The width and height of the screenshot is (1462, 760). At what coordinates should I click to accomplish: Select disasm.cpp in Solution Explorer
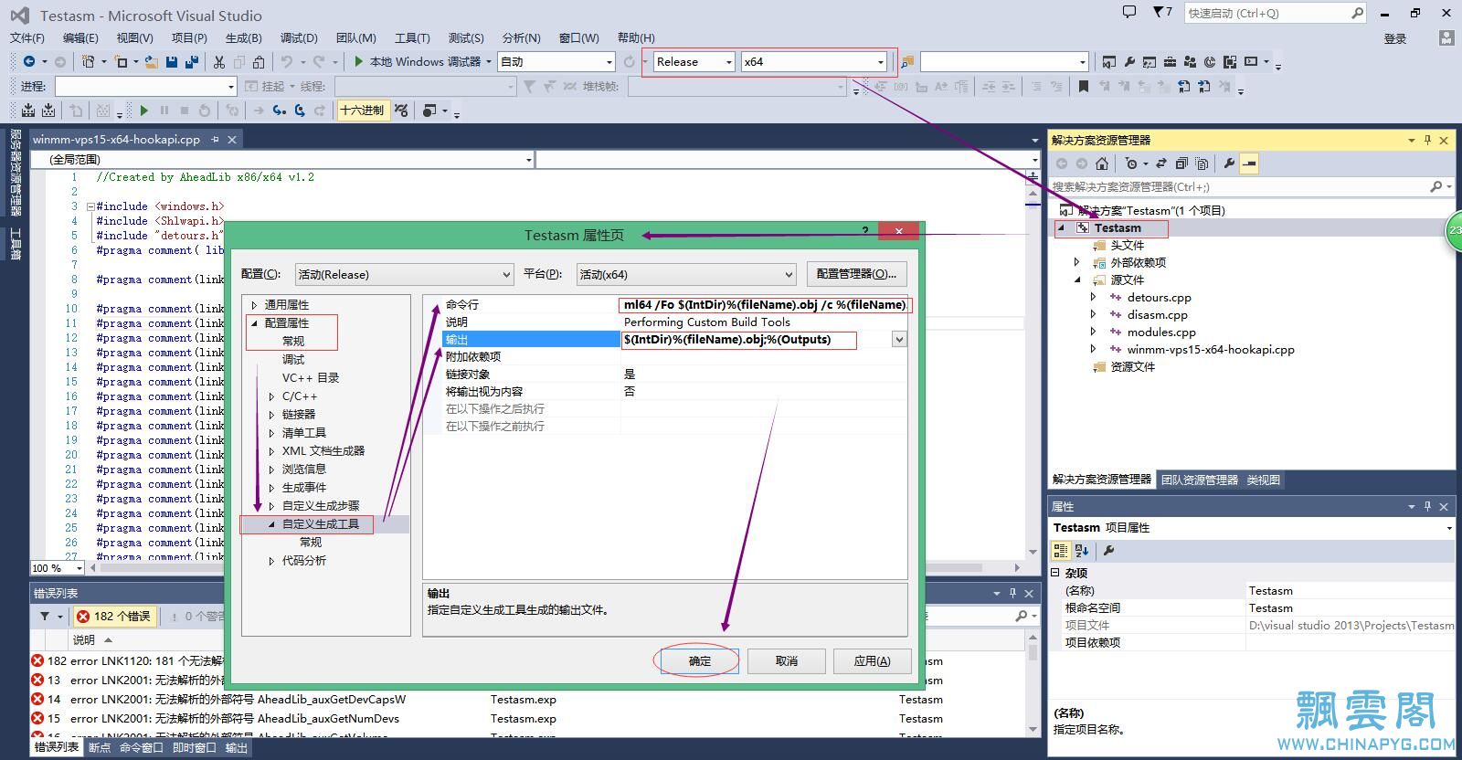1157,314
